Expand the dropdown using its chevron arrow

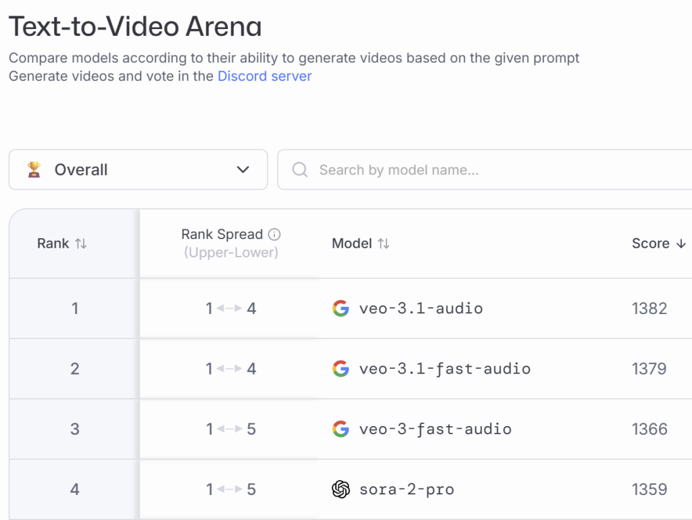coord(243,170)
